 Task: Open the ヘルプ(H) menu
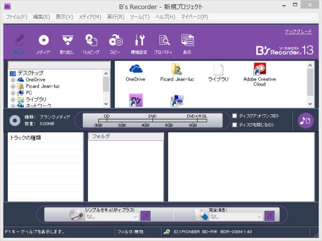pos(165,17)
